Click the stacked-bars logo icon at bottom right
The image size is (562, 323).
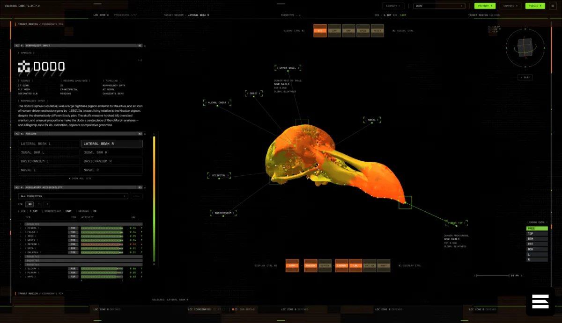click(540, 301)
